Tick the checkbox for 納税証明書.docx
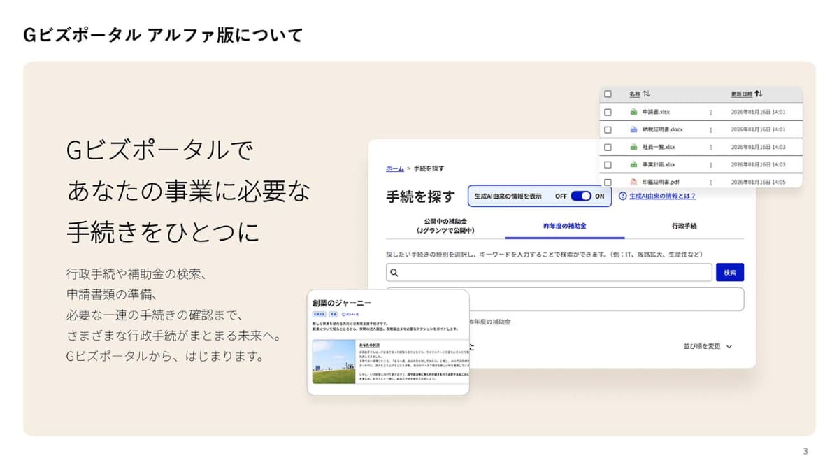 click(608, 129)
